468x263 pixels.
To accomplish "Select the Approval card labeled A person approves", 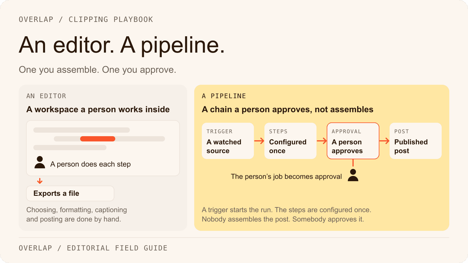I will 353,141.
